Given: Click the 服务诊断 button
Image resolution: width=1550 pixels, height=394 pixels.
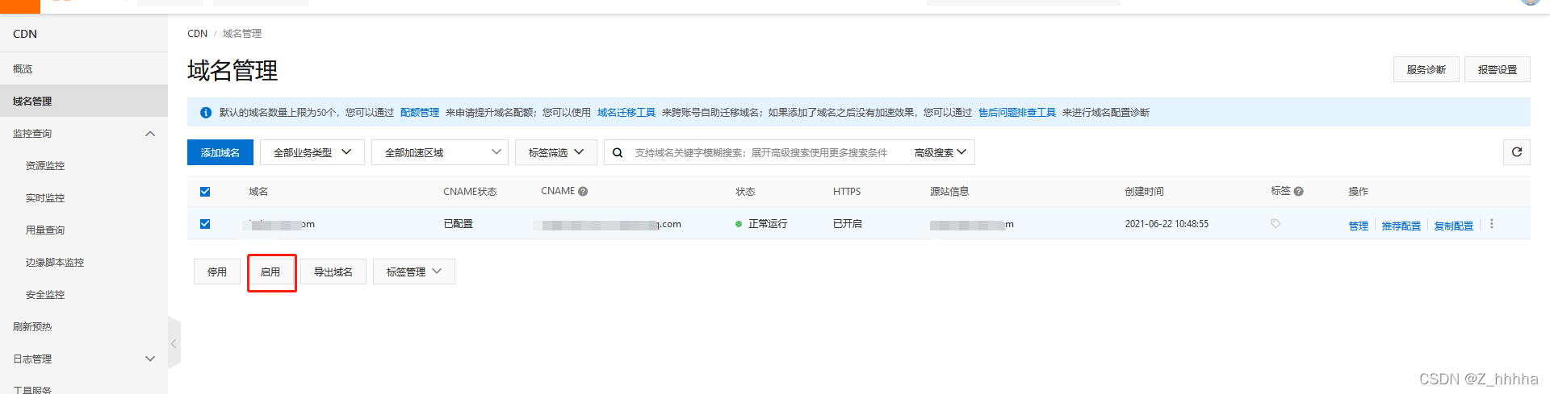Looking at the screenshot, I should [1426, 69].
